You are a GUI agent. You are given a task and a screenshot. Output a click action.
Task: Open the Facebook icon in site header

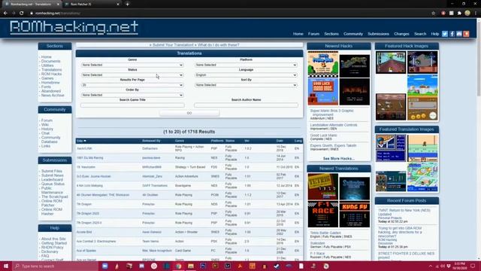click(452, 34)
